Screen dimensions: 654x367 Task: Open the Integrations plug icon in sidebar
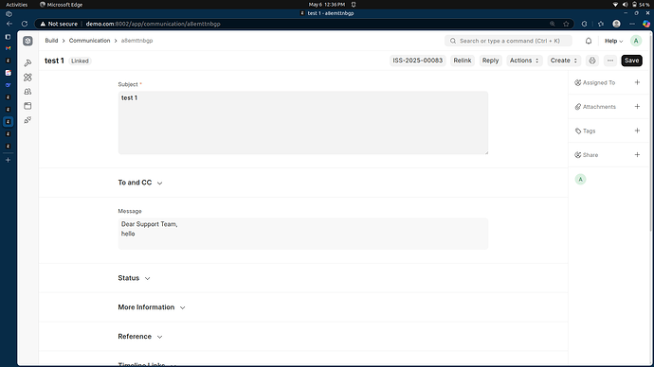tap(27, 120)
